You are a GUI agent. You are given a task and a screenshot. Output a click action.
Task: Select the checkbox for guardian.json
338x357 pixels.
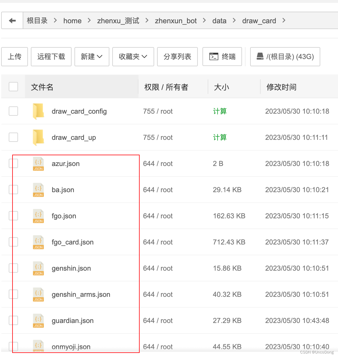click(13, 320)
